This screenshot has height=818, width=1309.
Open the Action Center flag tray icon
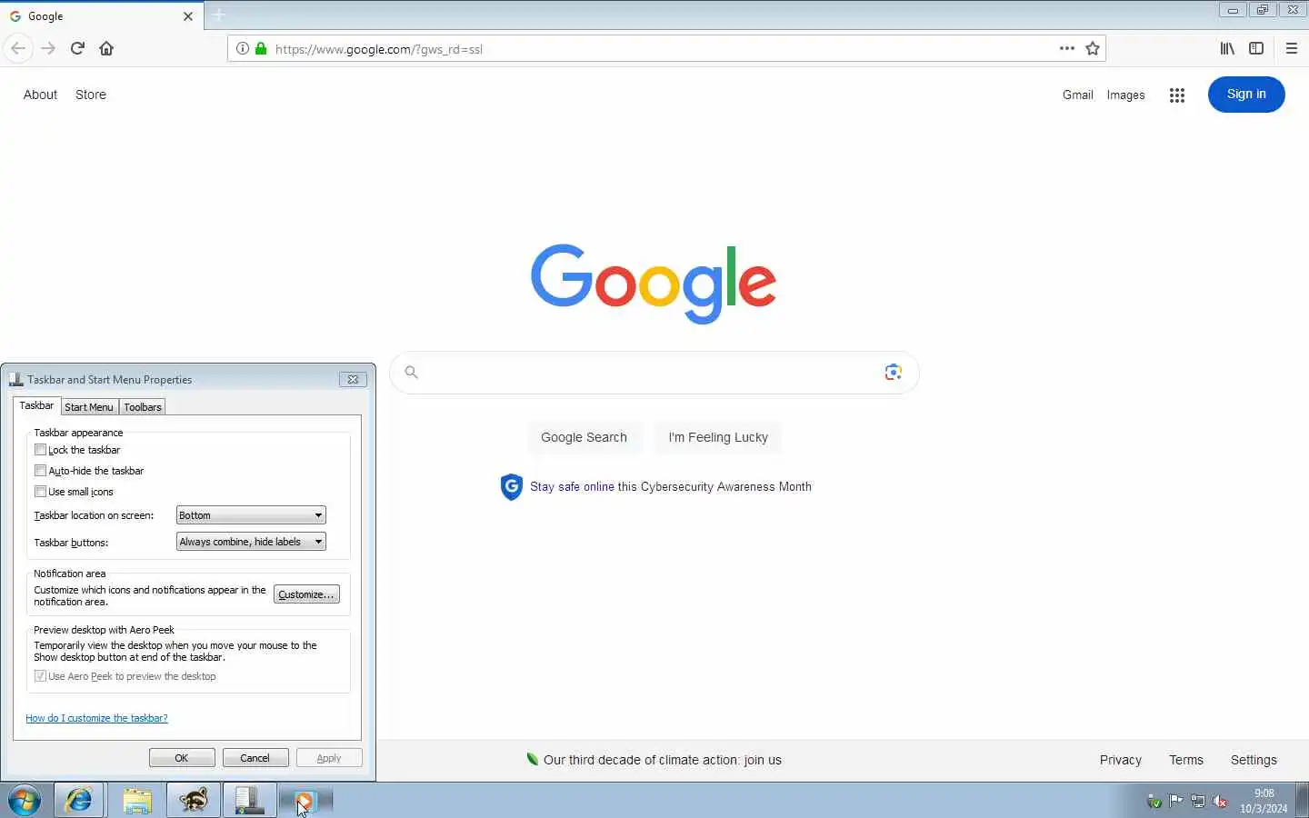coord(1176,801)
